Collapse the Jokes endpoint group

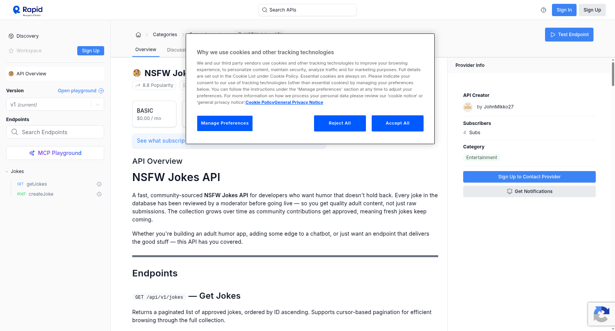[7, 171]
